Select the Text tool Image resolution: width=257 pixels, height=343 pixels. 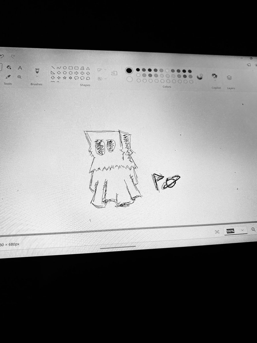point(20,68)
